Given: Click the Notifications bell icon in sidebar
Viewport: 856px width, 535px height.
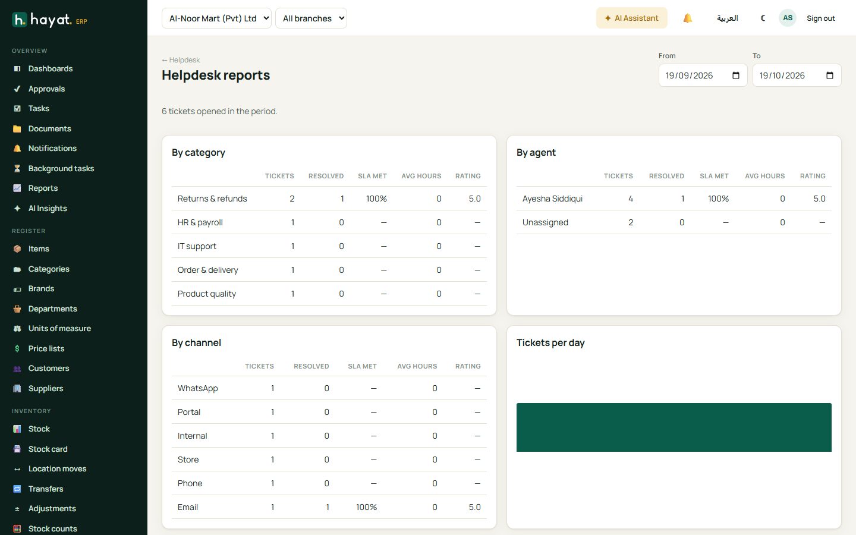Looking at the screenshot, I should (x=17, y=149).
